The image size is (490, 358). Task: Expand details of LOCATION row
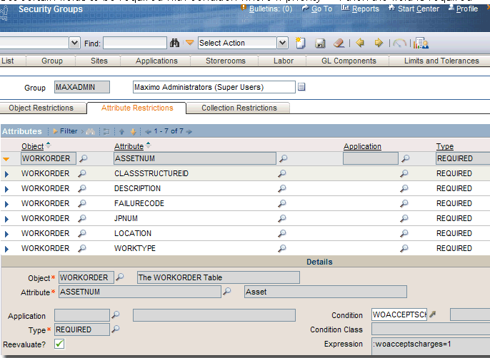click(x=6, y=234)
